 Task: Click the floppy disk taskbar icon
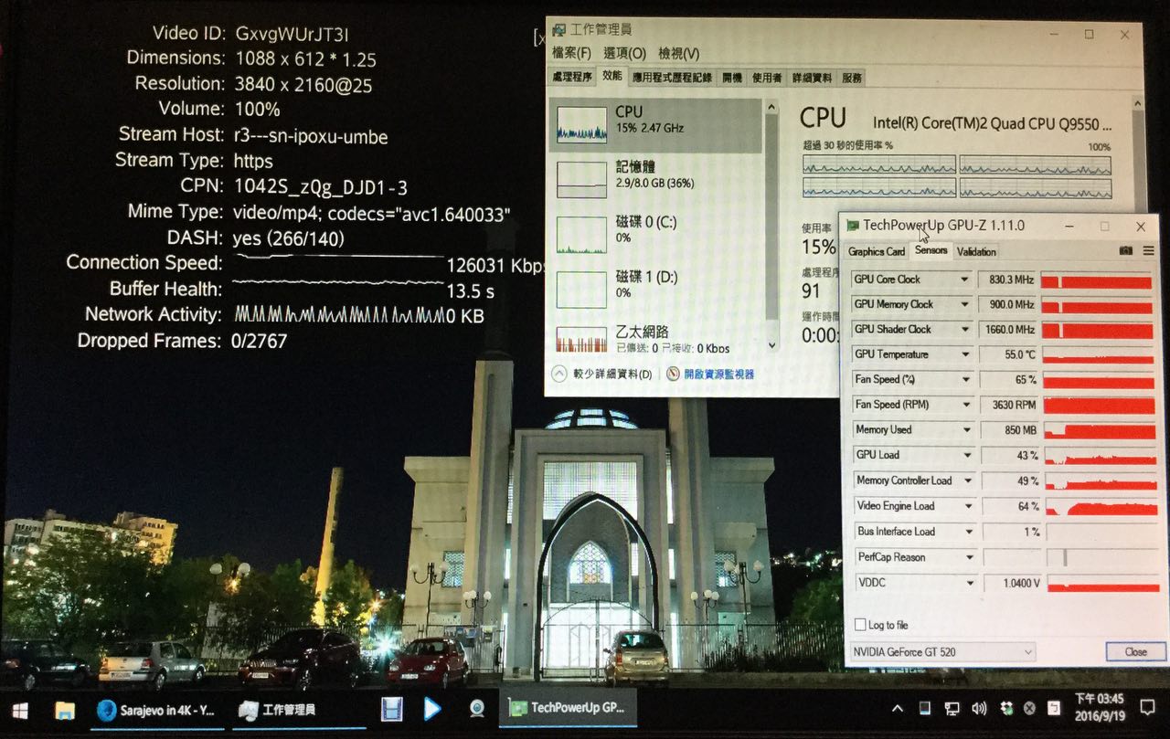coord(392,709)
